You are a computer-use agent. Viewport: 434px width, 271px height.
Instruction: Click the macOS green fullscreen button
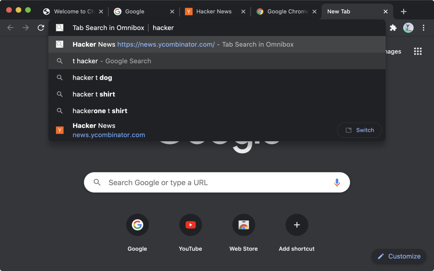point(28,10)
